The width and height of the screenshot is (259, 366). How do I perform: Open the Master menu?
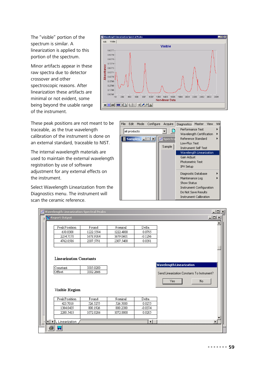199,124
